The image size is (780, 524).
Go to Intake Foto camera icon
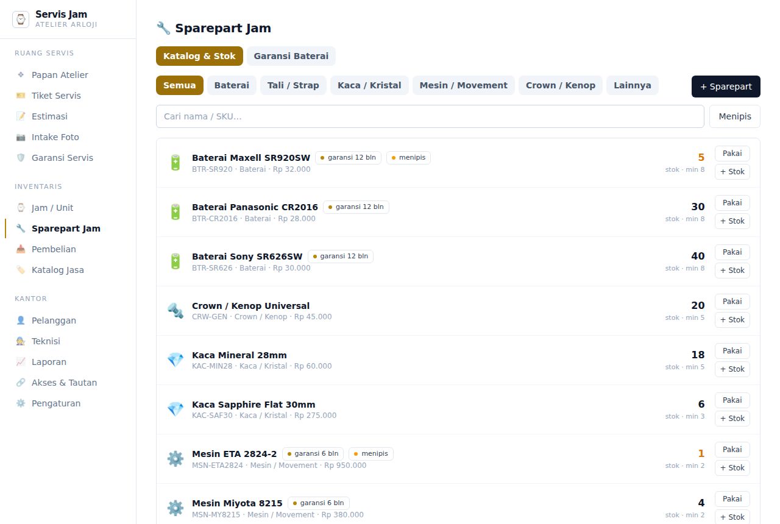pyautogui.click(x=21, y=137)
